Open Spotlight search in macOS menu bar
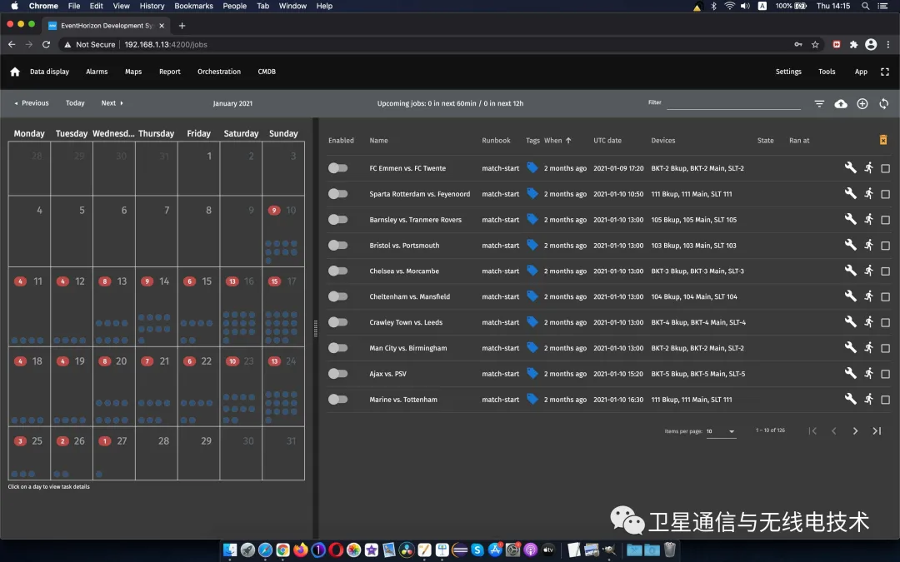The height and width of the screenshot is (562, 900). click(x=865, y=6)
